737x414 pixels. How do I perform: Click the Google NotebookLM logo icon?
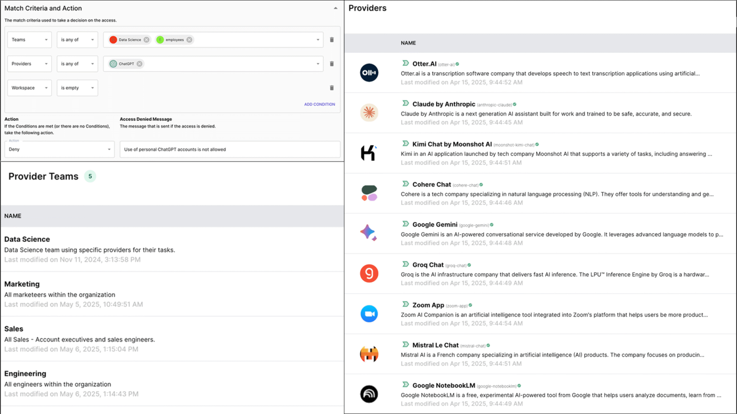369,394
